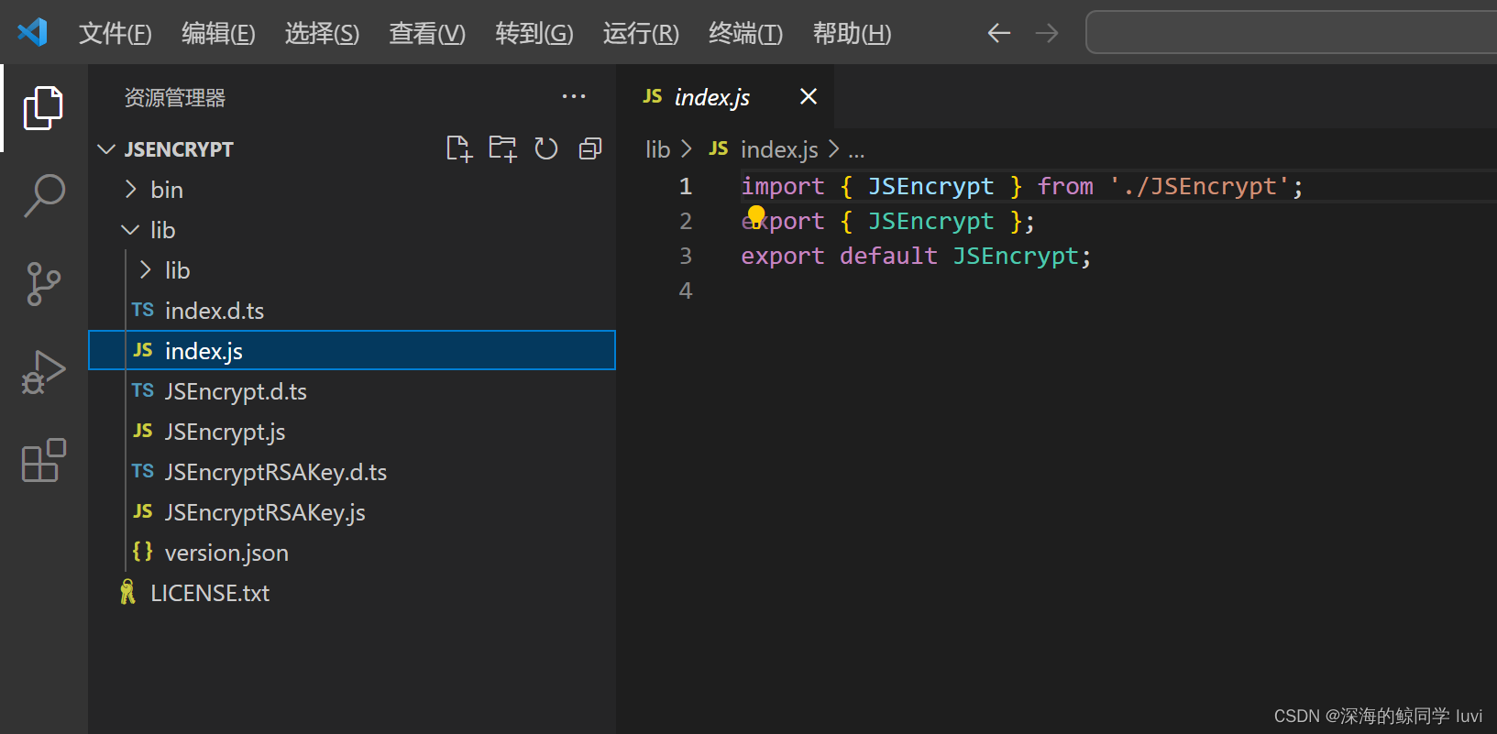Open Run and Debug view icon

point(43,372)
